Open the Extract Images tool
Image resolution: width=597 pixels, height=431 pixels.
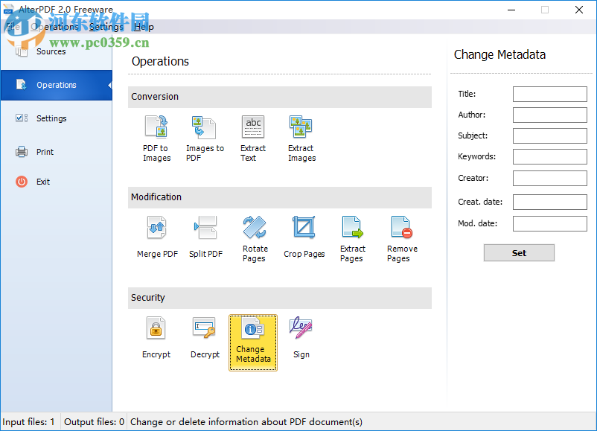pyautogui.click(x=301, y=138)
